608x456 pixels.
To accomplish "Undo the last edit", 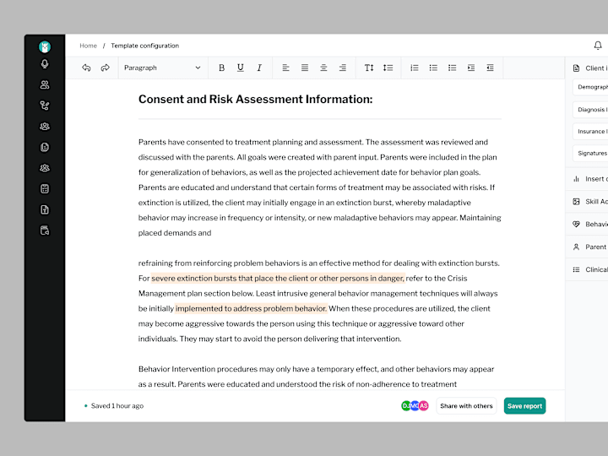I will pyautogui.click(x=86, y=68).
